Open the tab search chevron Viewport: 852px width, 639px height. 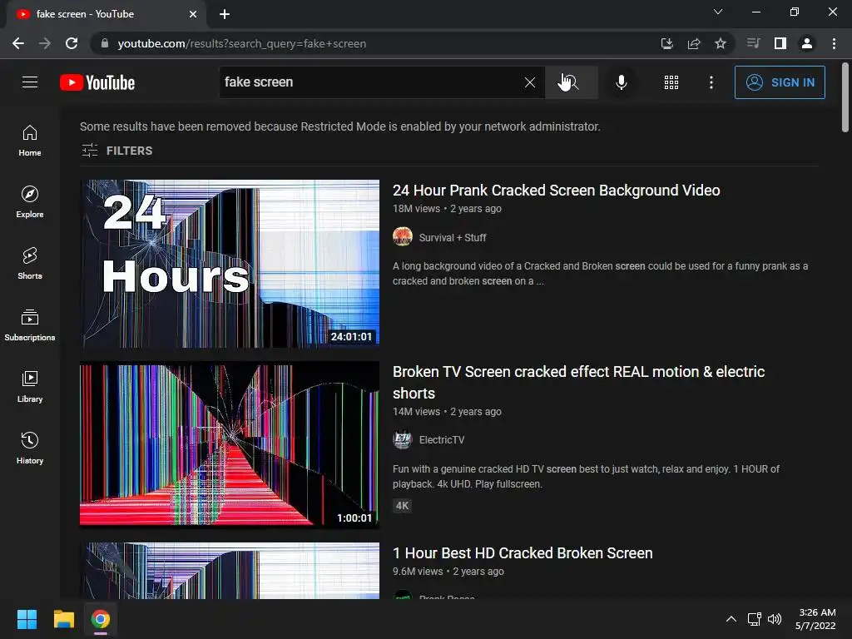pyautogui.click(x=718, y=12)
